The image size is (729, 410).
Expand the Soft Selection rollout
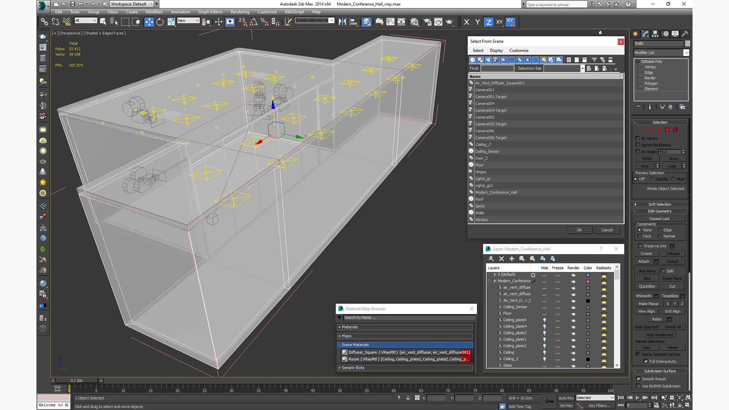pyautogui.click(x=660, y=204)
